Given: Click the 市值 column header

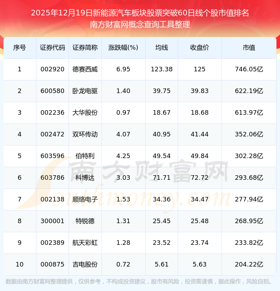Looking at the screenshot, I should (249, 48).
